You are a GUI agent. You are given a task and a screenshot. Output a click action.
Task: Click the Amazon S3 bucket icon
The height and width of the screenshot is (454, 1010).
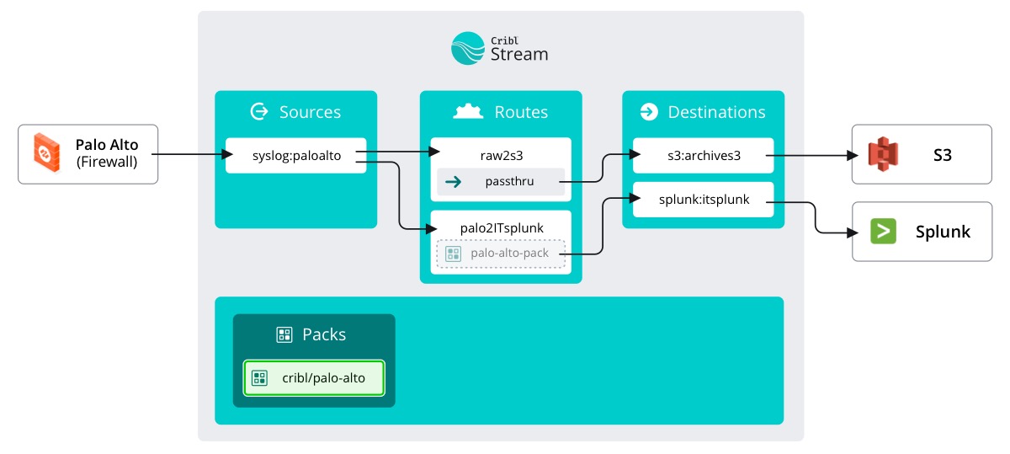pos(884,153)
